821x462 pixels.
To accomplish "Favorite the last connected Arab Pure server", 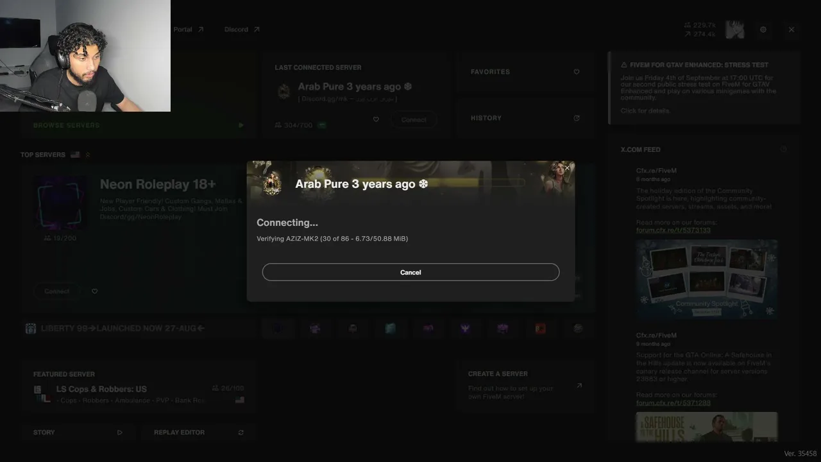I will 376,119.
